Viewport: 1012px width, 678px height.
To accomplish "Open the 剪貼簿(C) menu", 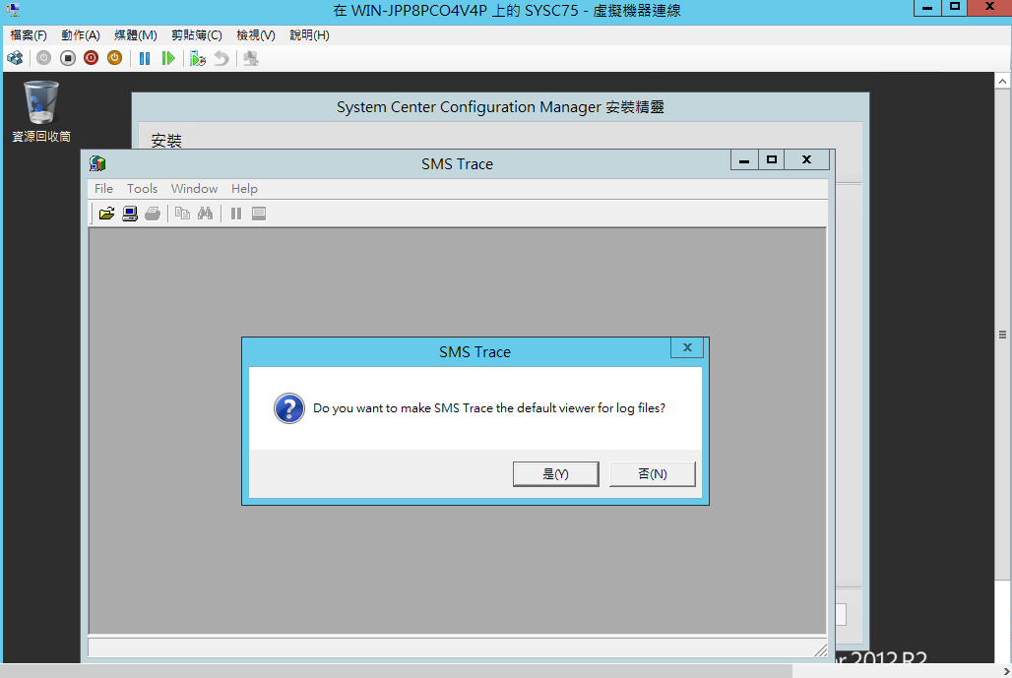I will pyautogui.click(x=197, y=34).
